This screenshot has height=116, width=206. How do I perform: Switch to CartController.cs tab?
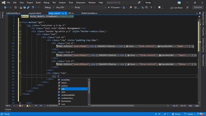click(x=13, y=13)
